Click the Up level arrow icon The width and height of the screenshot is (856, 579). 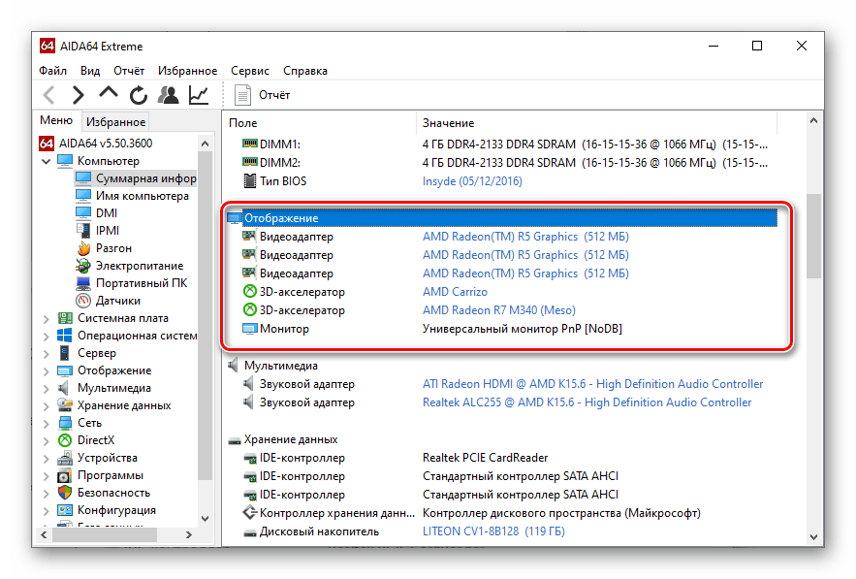pyautogui.click(x=109, y=94)
